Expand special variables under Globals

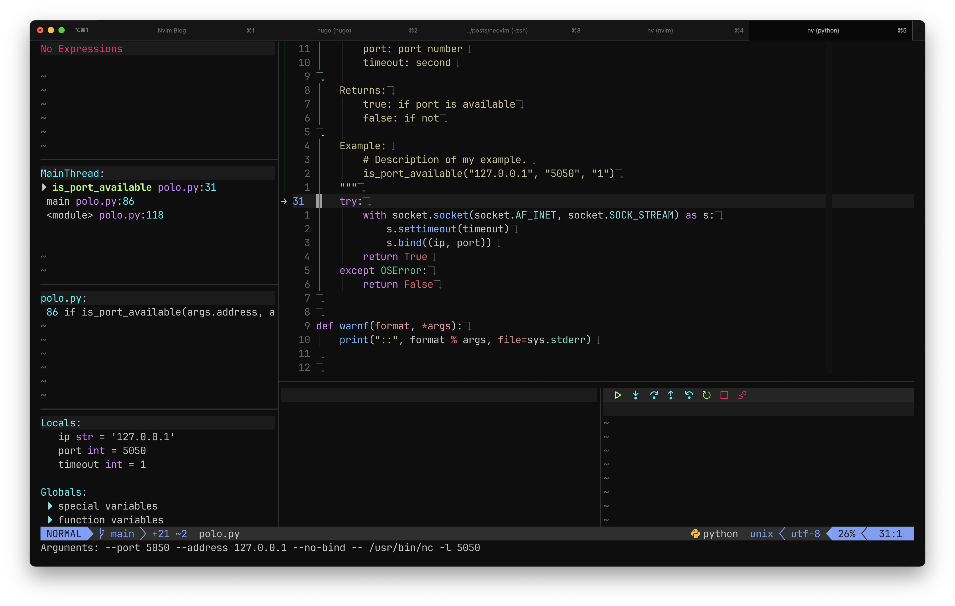click(x=50, y=506)
